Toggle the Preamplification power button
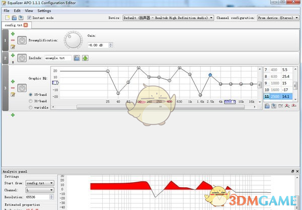302x210 pixels. (22, 40)
